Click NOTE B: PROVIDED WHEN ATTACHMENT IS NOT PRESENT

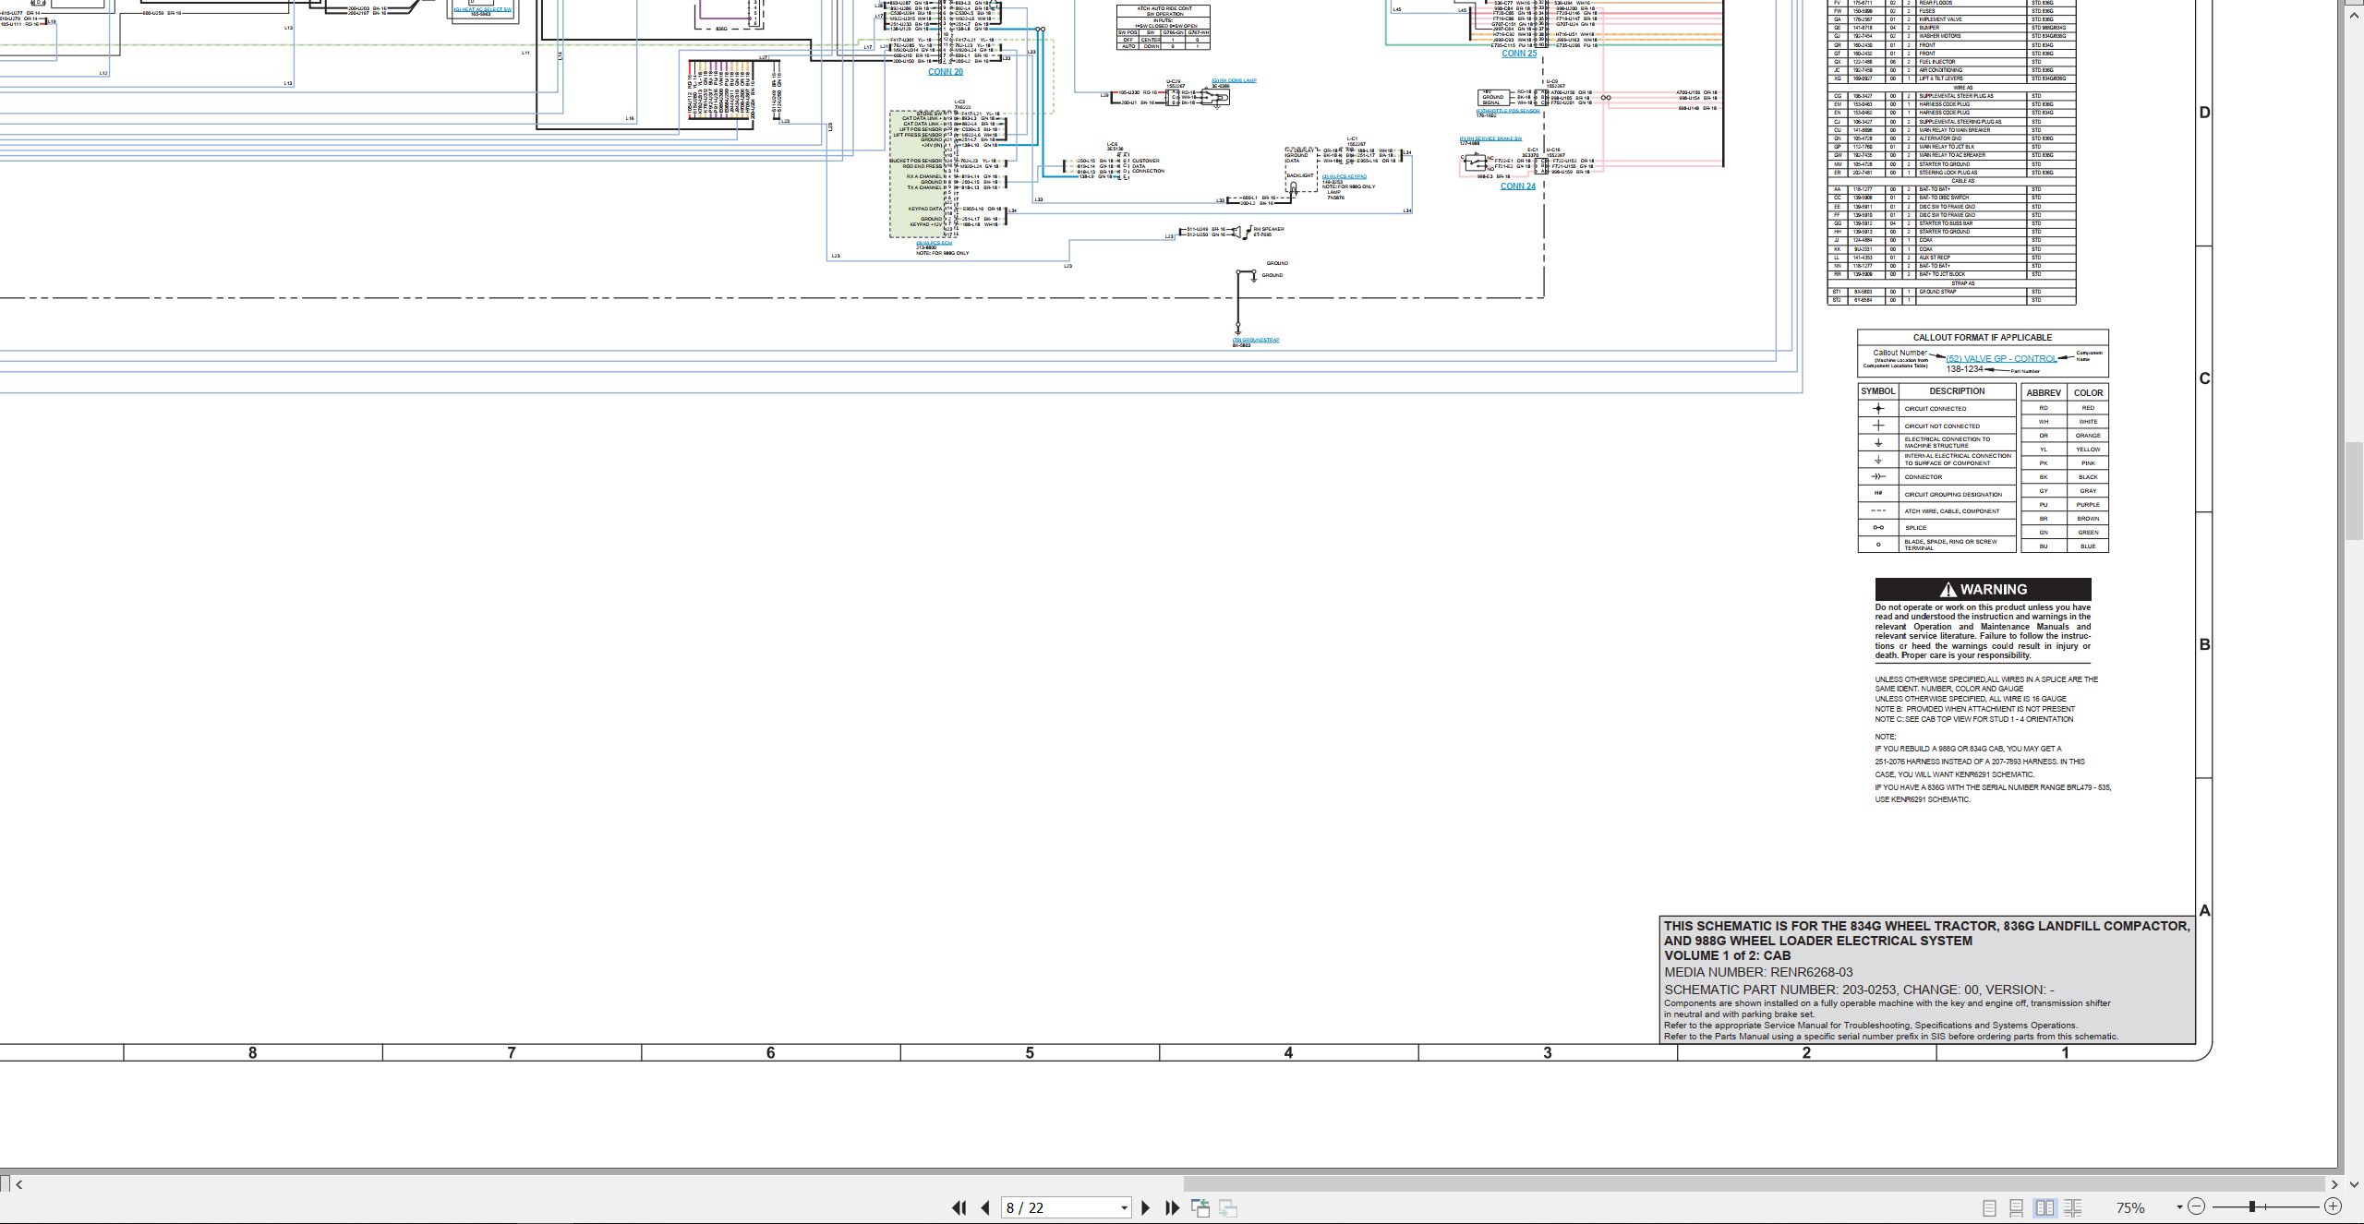[1974, 709]
